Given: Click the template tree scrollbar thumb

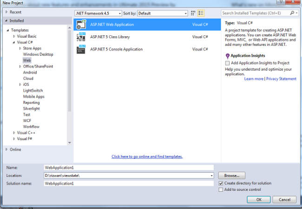Looking at the screenshot, I should point(70,71).
